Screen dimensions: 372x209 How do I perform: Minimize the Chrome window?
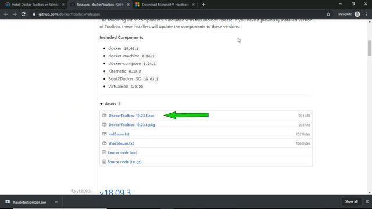pos(341,4)
